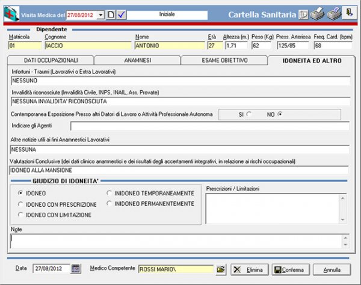Screen dimensions: 361x285
Task: Open the notes icon beside Cartella Sanitaria
Action: [x=304, y=14]
